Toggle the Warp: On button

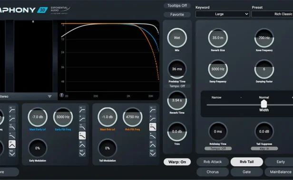pyautogui.click(x=177, y=162)
